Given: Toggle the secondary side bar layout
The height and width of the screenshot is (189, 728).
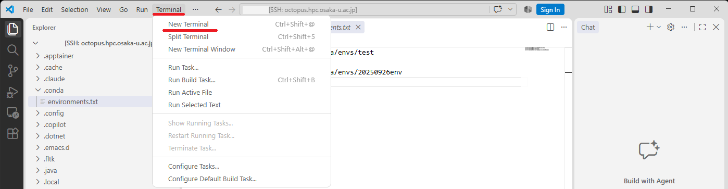Looking at the screenshot, I should 649,9.
